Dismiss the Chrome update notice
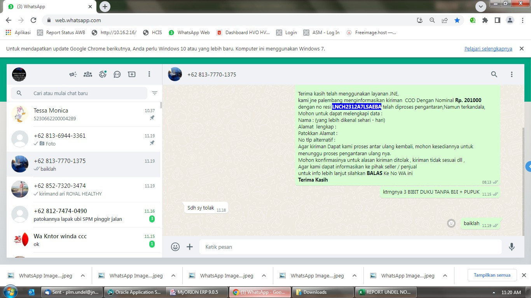This screenshot has width=531, height=298. click(522, 49)
